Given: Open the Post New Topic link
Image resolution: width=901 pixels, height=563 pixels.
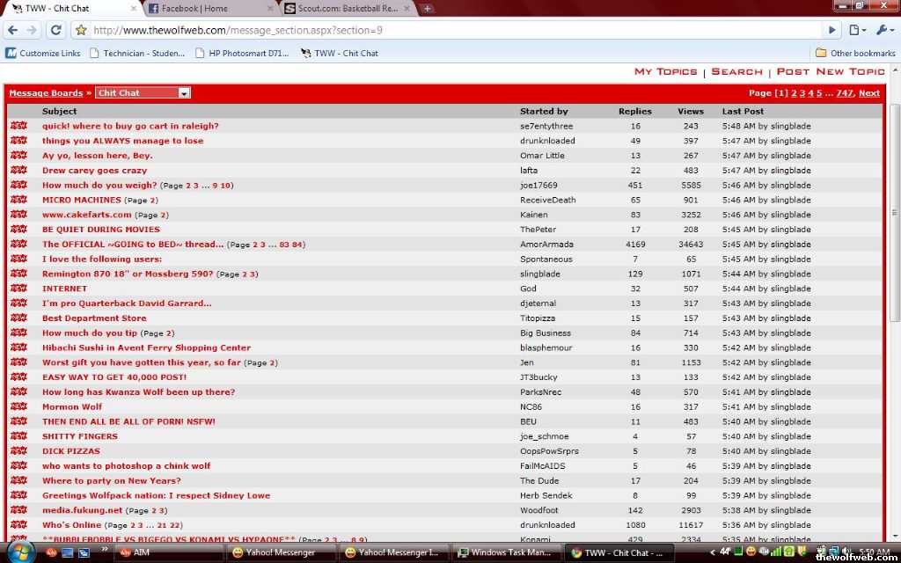Looking at the screenshot, I should (831, 72).
